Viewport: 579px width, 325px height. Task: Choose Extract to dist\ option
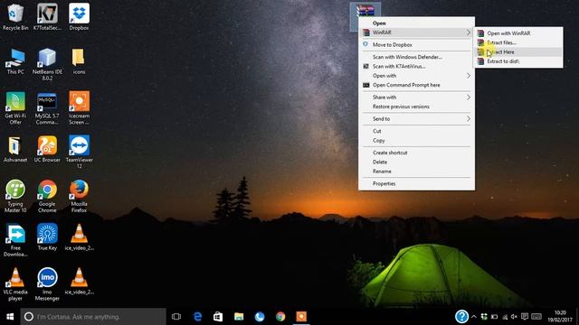518,61
